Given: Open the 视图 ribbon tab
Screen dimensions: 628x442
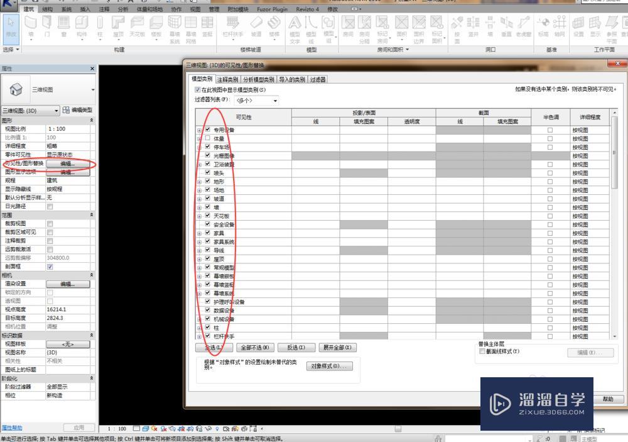Looking at the screenshot, I should (x=195, y=9).
